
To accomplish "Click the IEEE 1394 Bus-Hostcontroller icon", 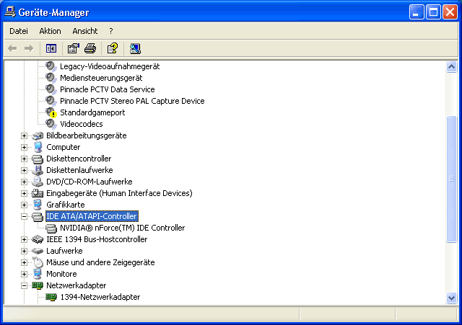I will point(38,239).
